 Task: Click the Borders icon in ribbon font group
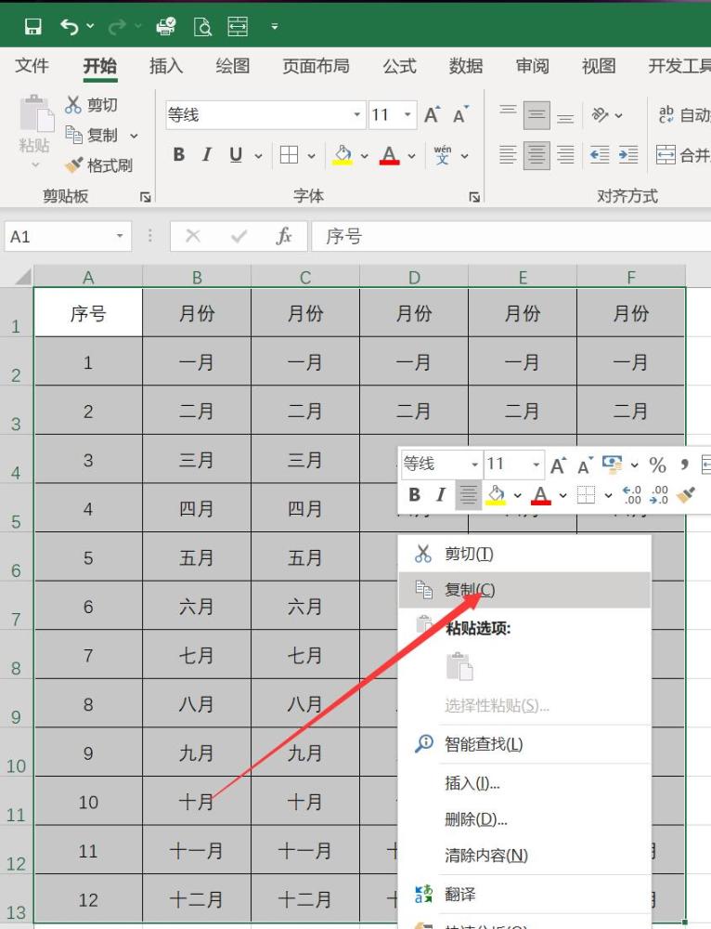point(289,155)
